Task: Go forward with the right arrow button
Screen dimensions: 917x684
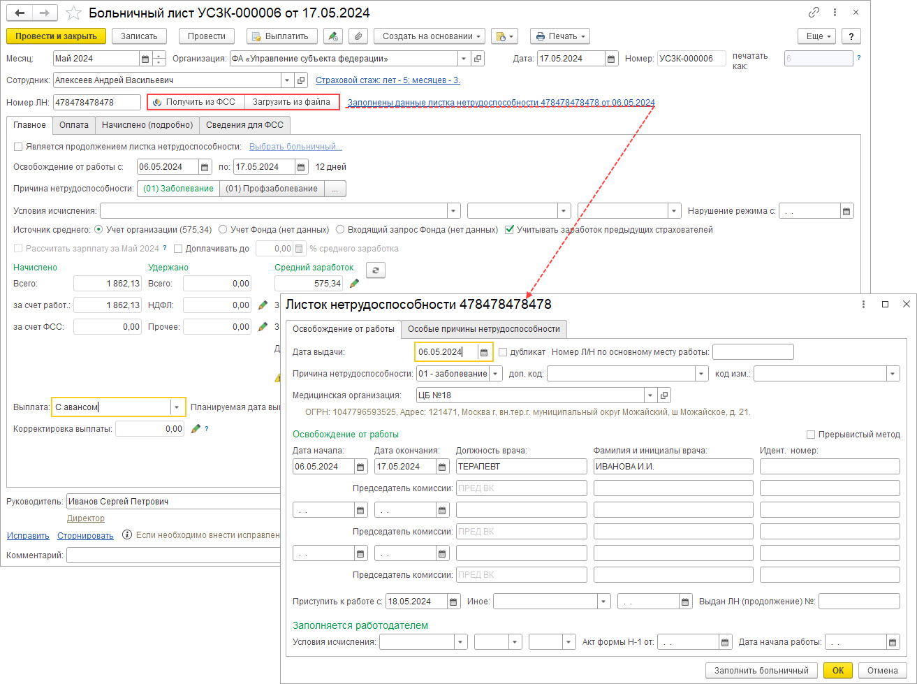Action: coord(45,13)
